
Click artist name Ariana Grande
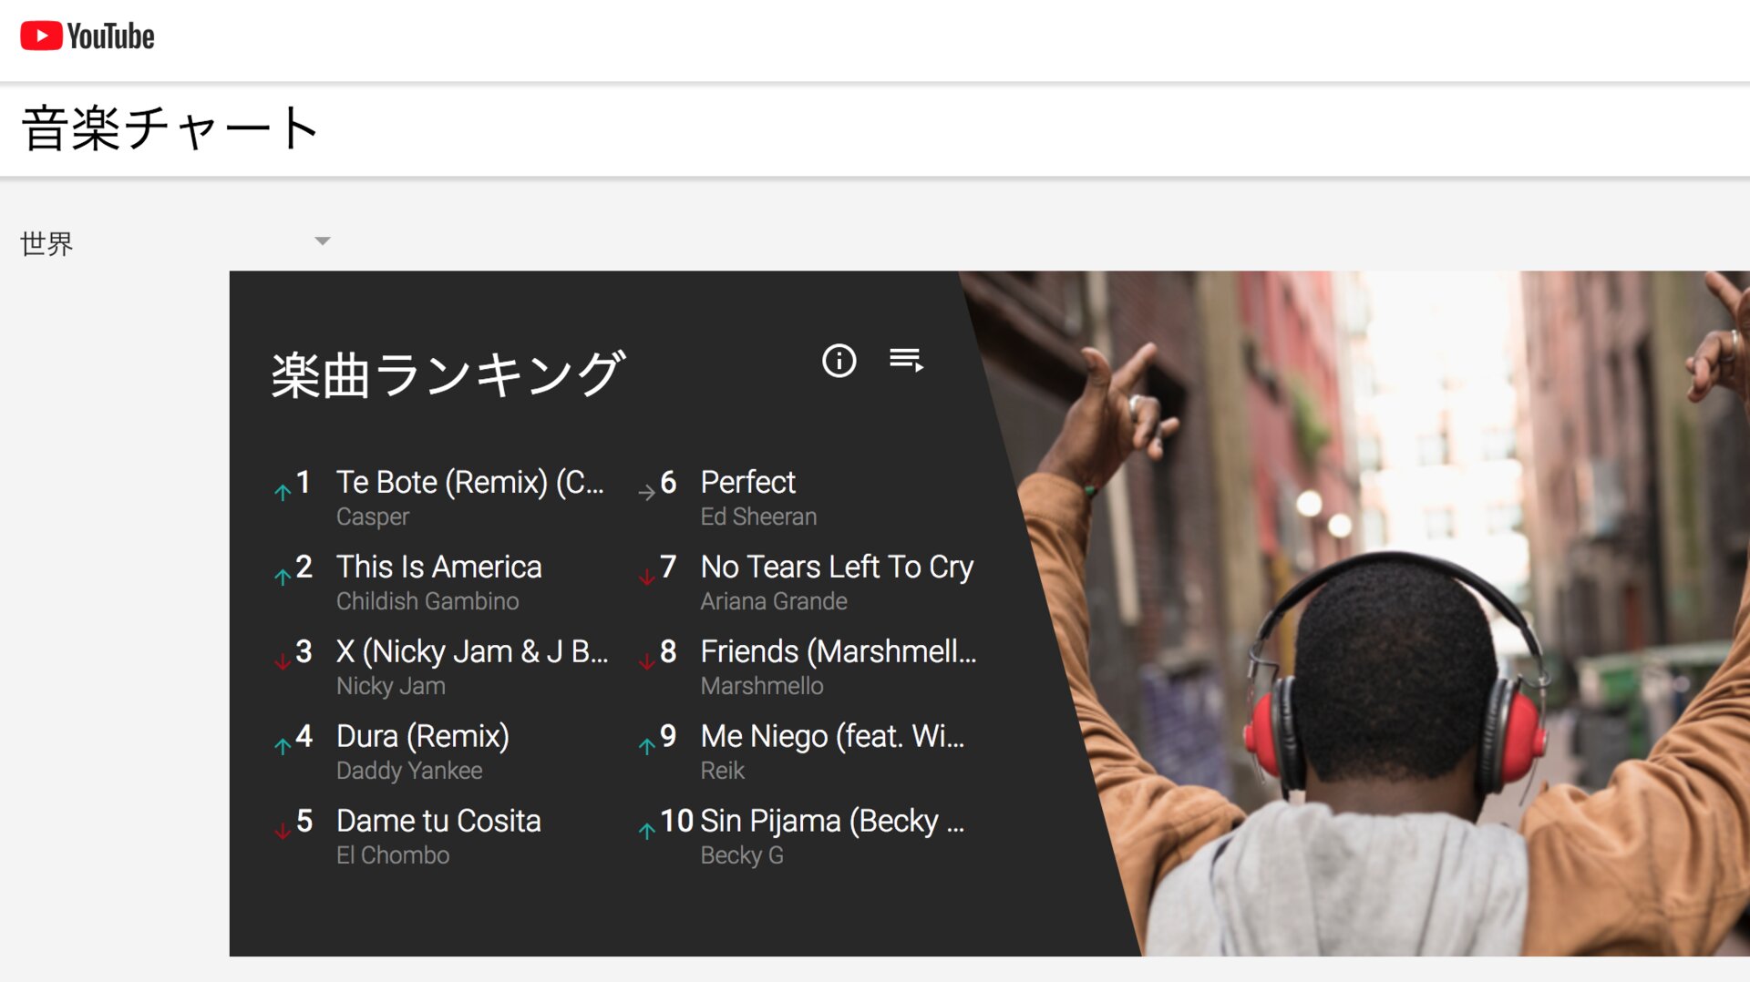coord(774,601)
